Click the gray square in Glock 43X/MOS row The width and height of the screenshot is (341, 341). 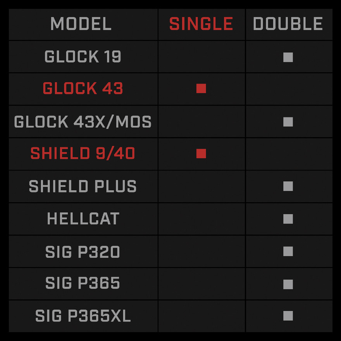288,122
